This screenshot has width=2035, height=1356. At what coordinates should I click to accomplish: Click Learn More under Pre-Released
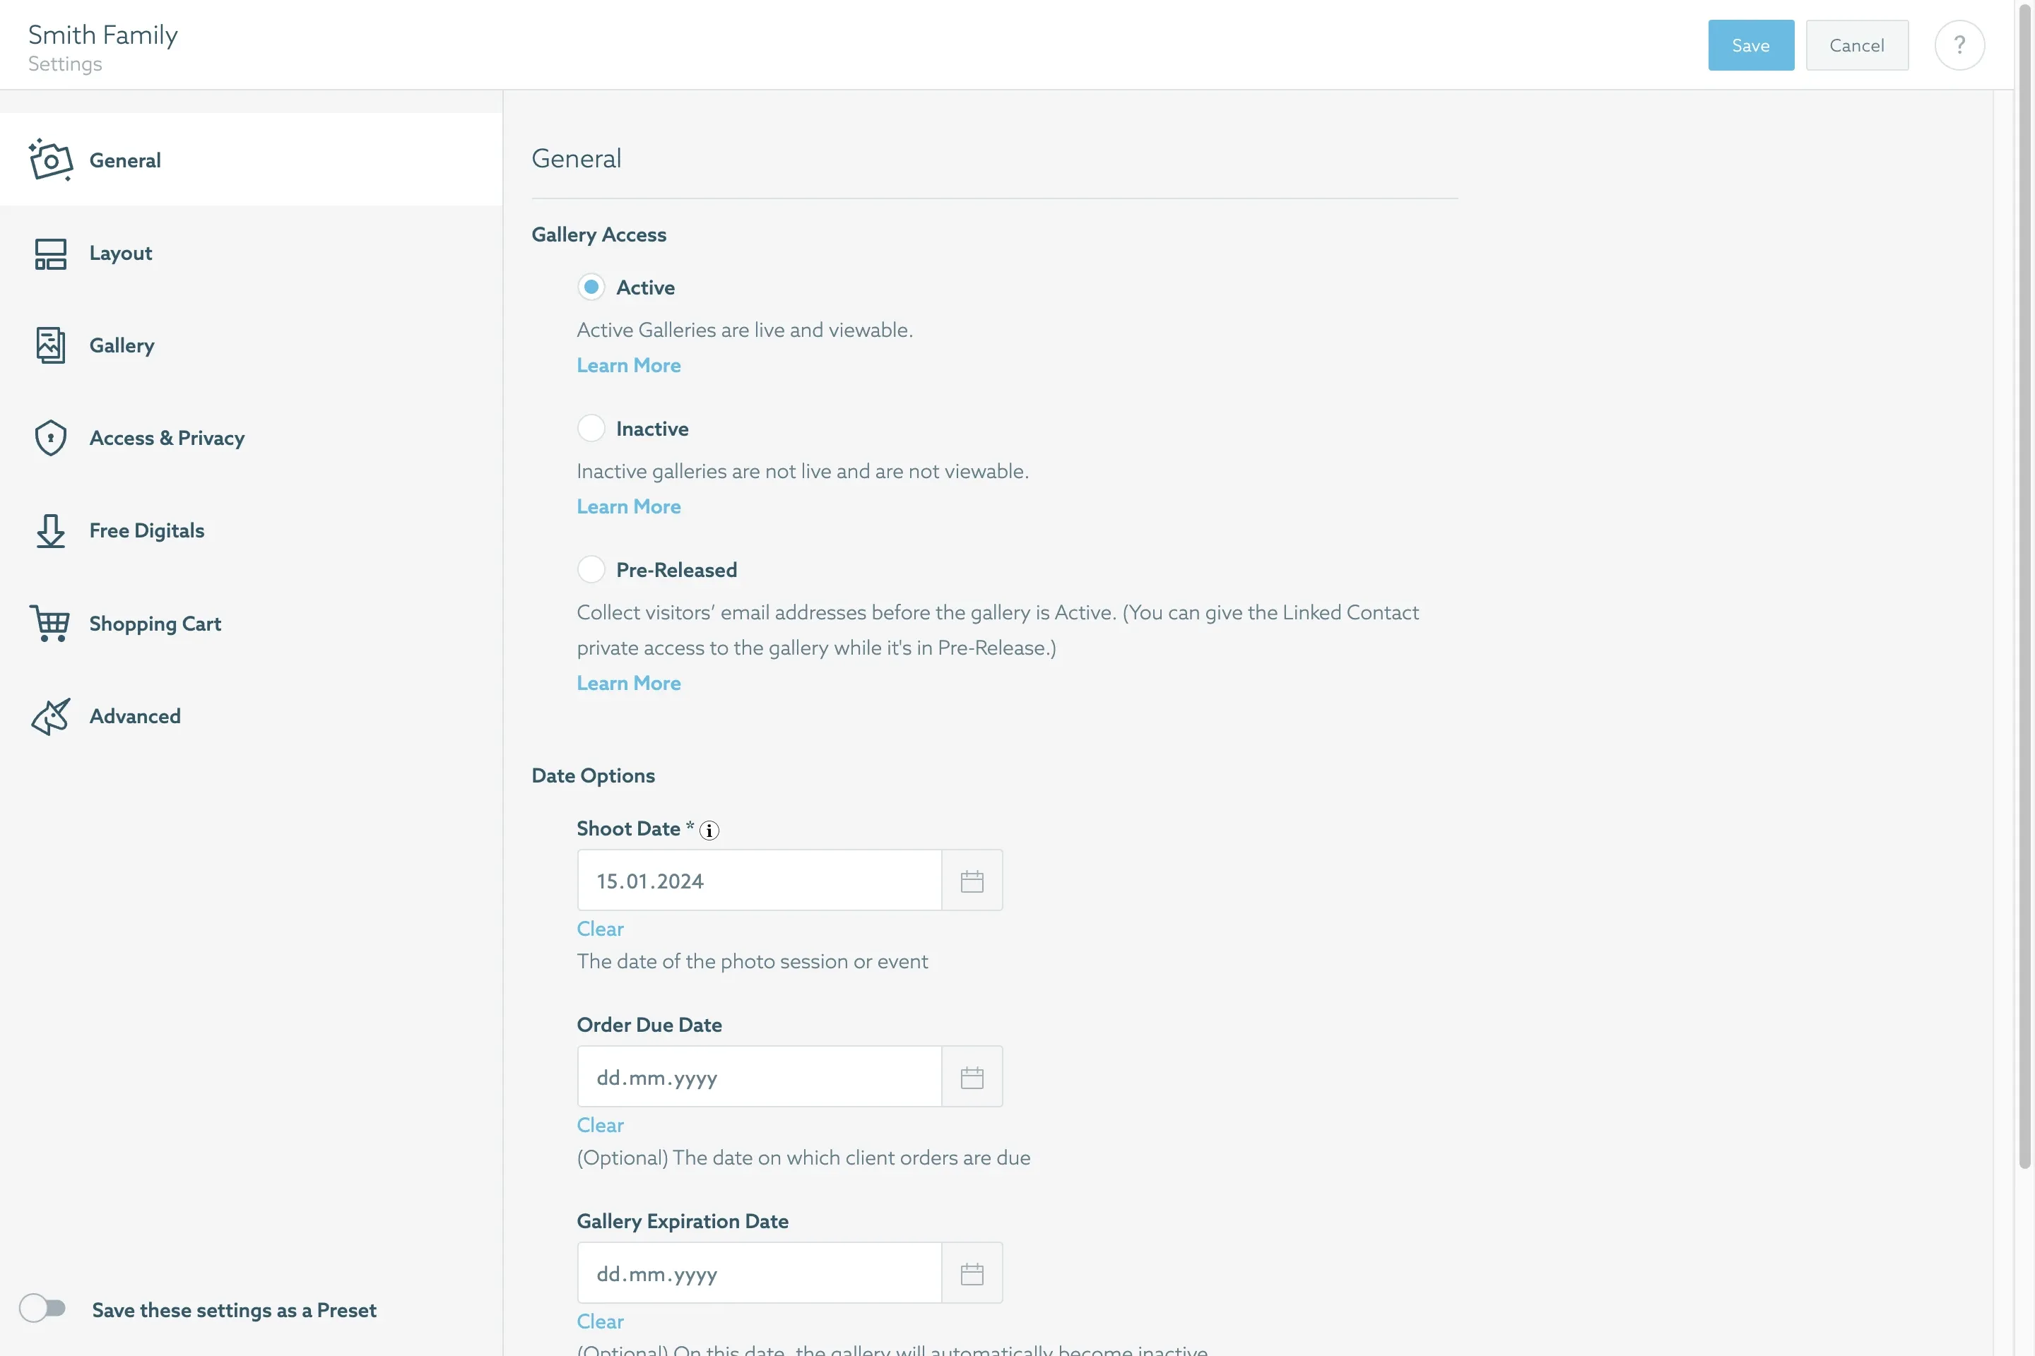[628, 683]
